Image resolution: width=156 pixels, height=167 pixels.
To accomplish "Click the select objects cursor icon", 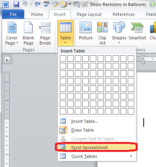I will click(77, 4).
